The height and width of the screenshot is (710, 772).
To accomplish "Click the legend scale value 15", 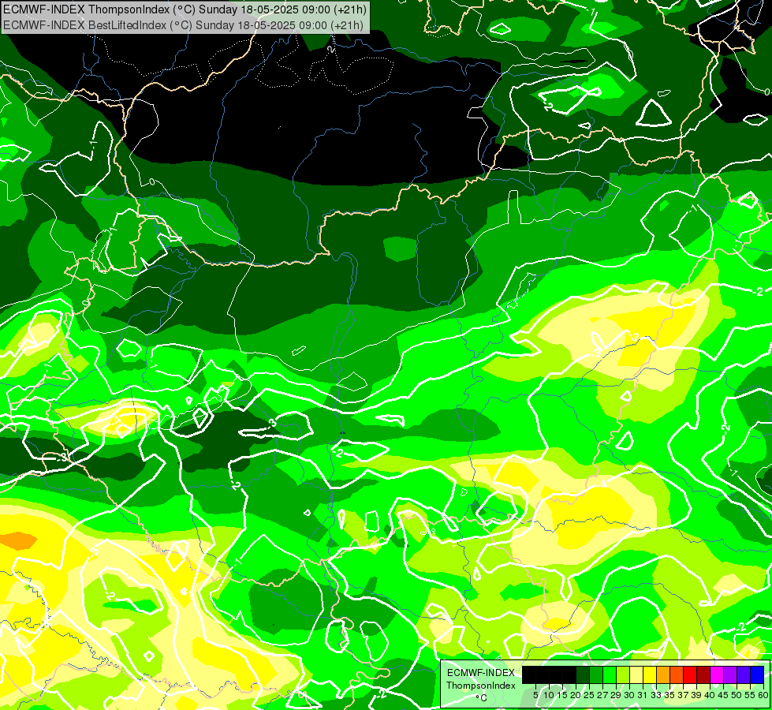I will tap(562, 695).
